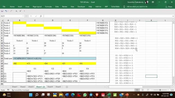
Task: Open the Review ribbon tab
Action: pos(65,7)
